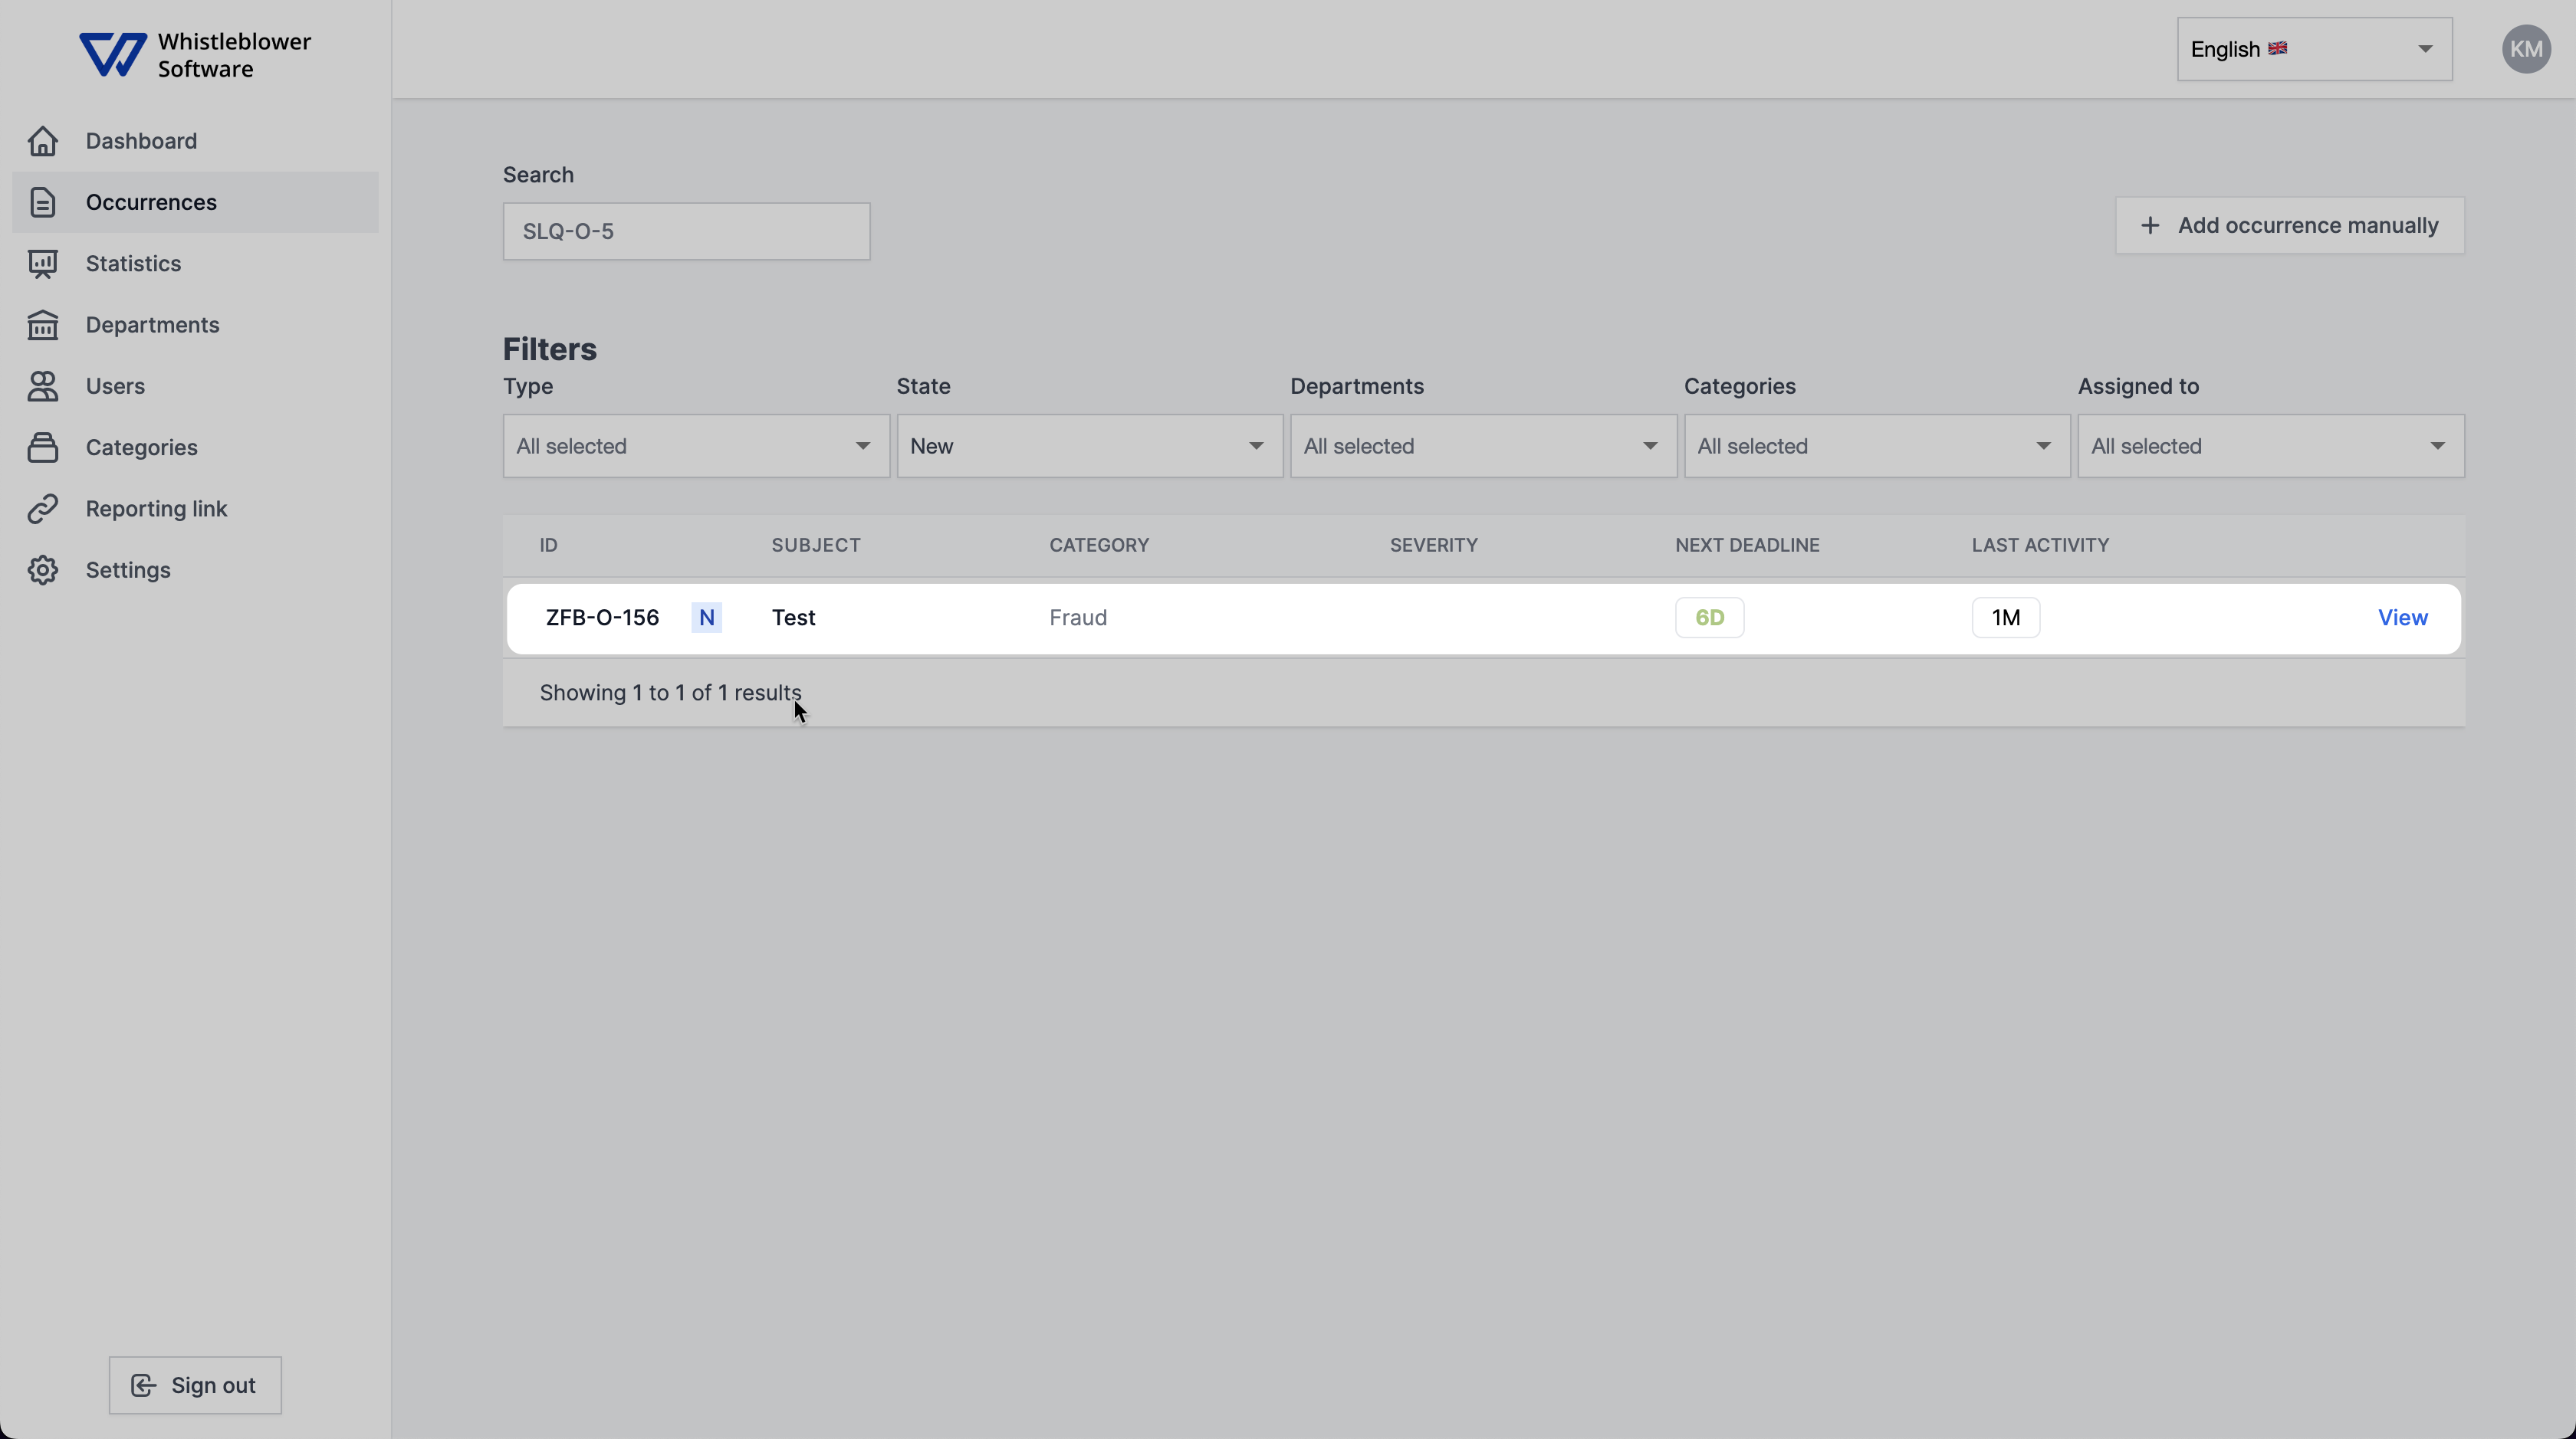Open Reporting link menu item
Image resolution: width=2576 pixels, height=1439 pixels.
(x=156, y=509)
